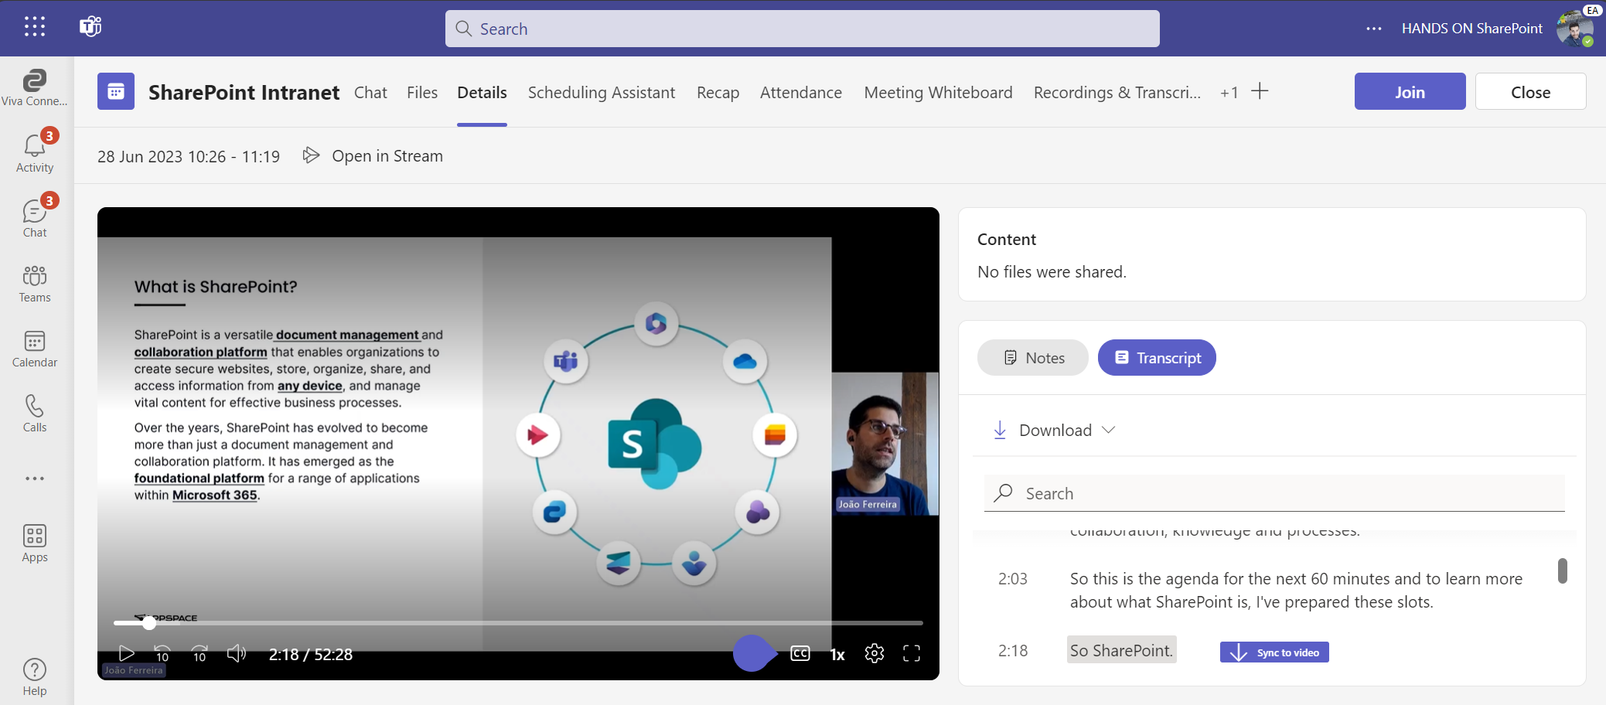Open the Calendar from the sidebar
The image size is (1606, 705).
pyautogui.click(x=34, y=349)
